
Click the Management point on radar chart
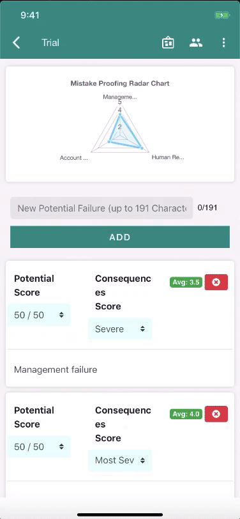tap(120, 115)
